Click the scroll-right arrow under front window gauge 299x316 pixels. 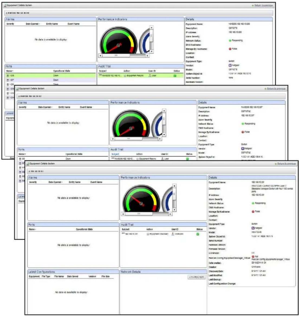coord(170,214)
